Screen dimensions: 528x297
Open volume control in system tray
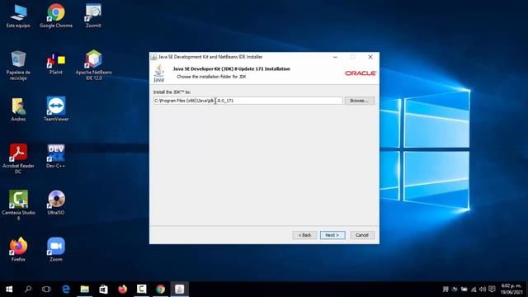482,290
